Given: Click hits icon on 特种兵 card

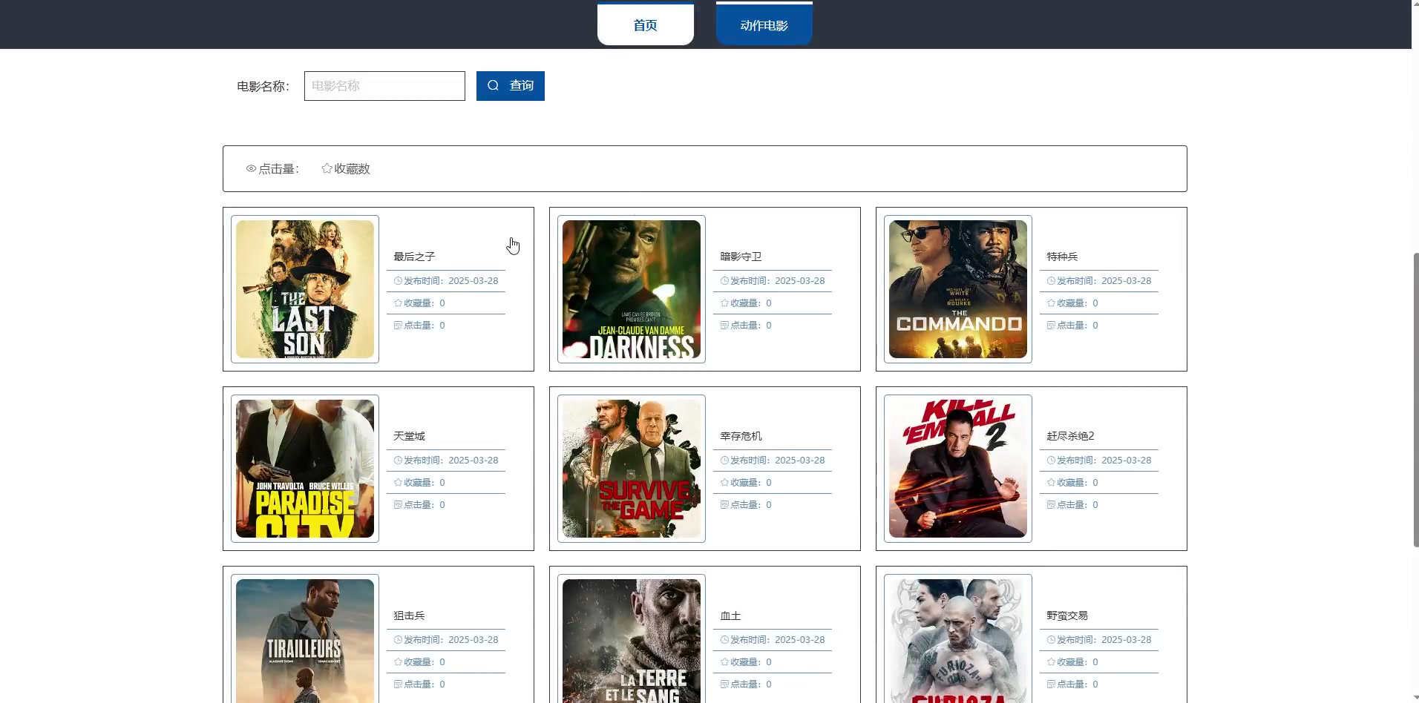Looking at the screenshot, I should tap(1051, 326).
